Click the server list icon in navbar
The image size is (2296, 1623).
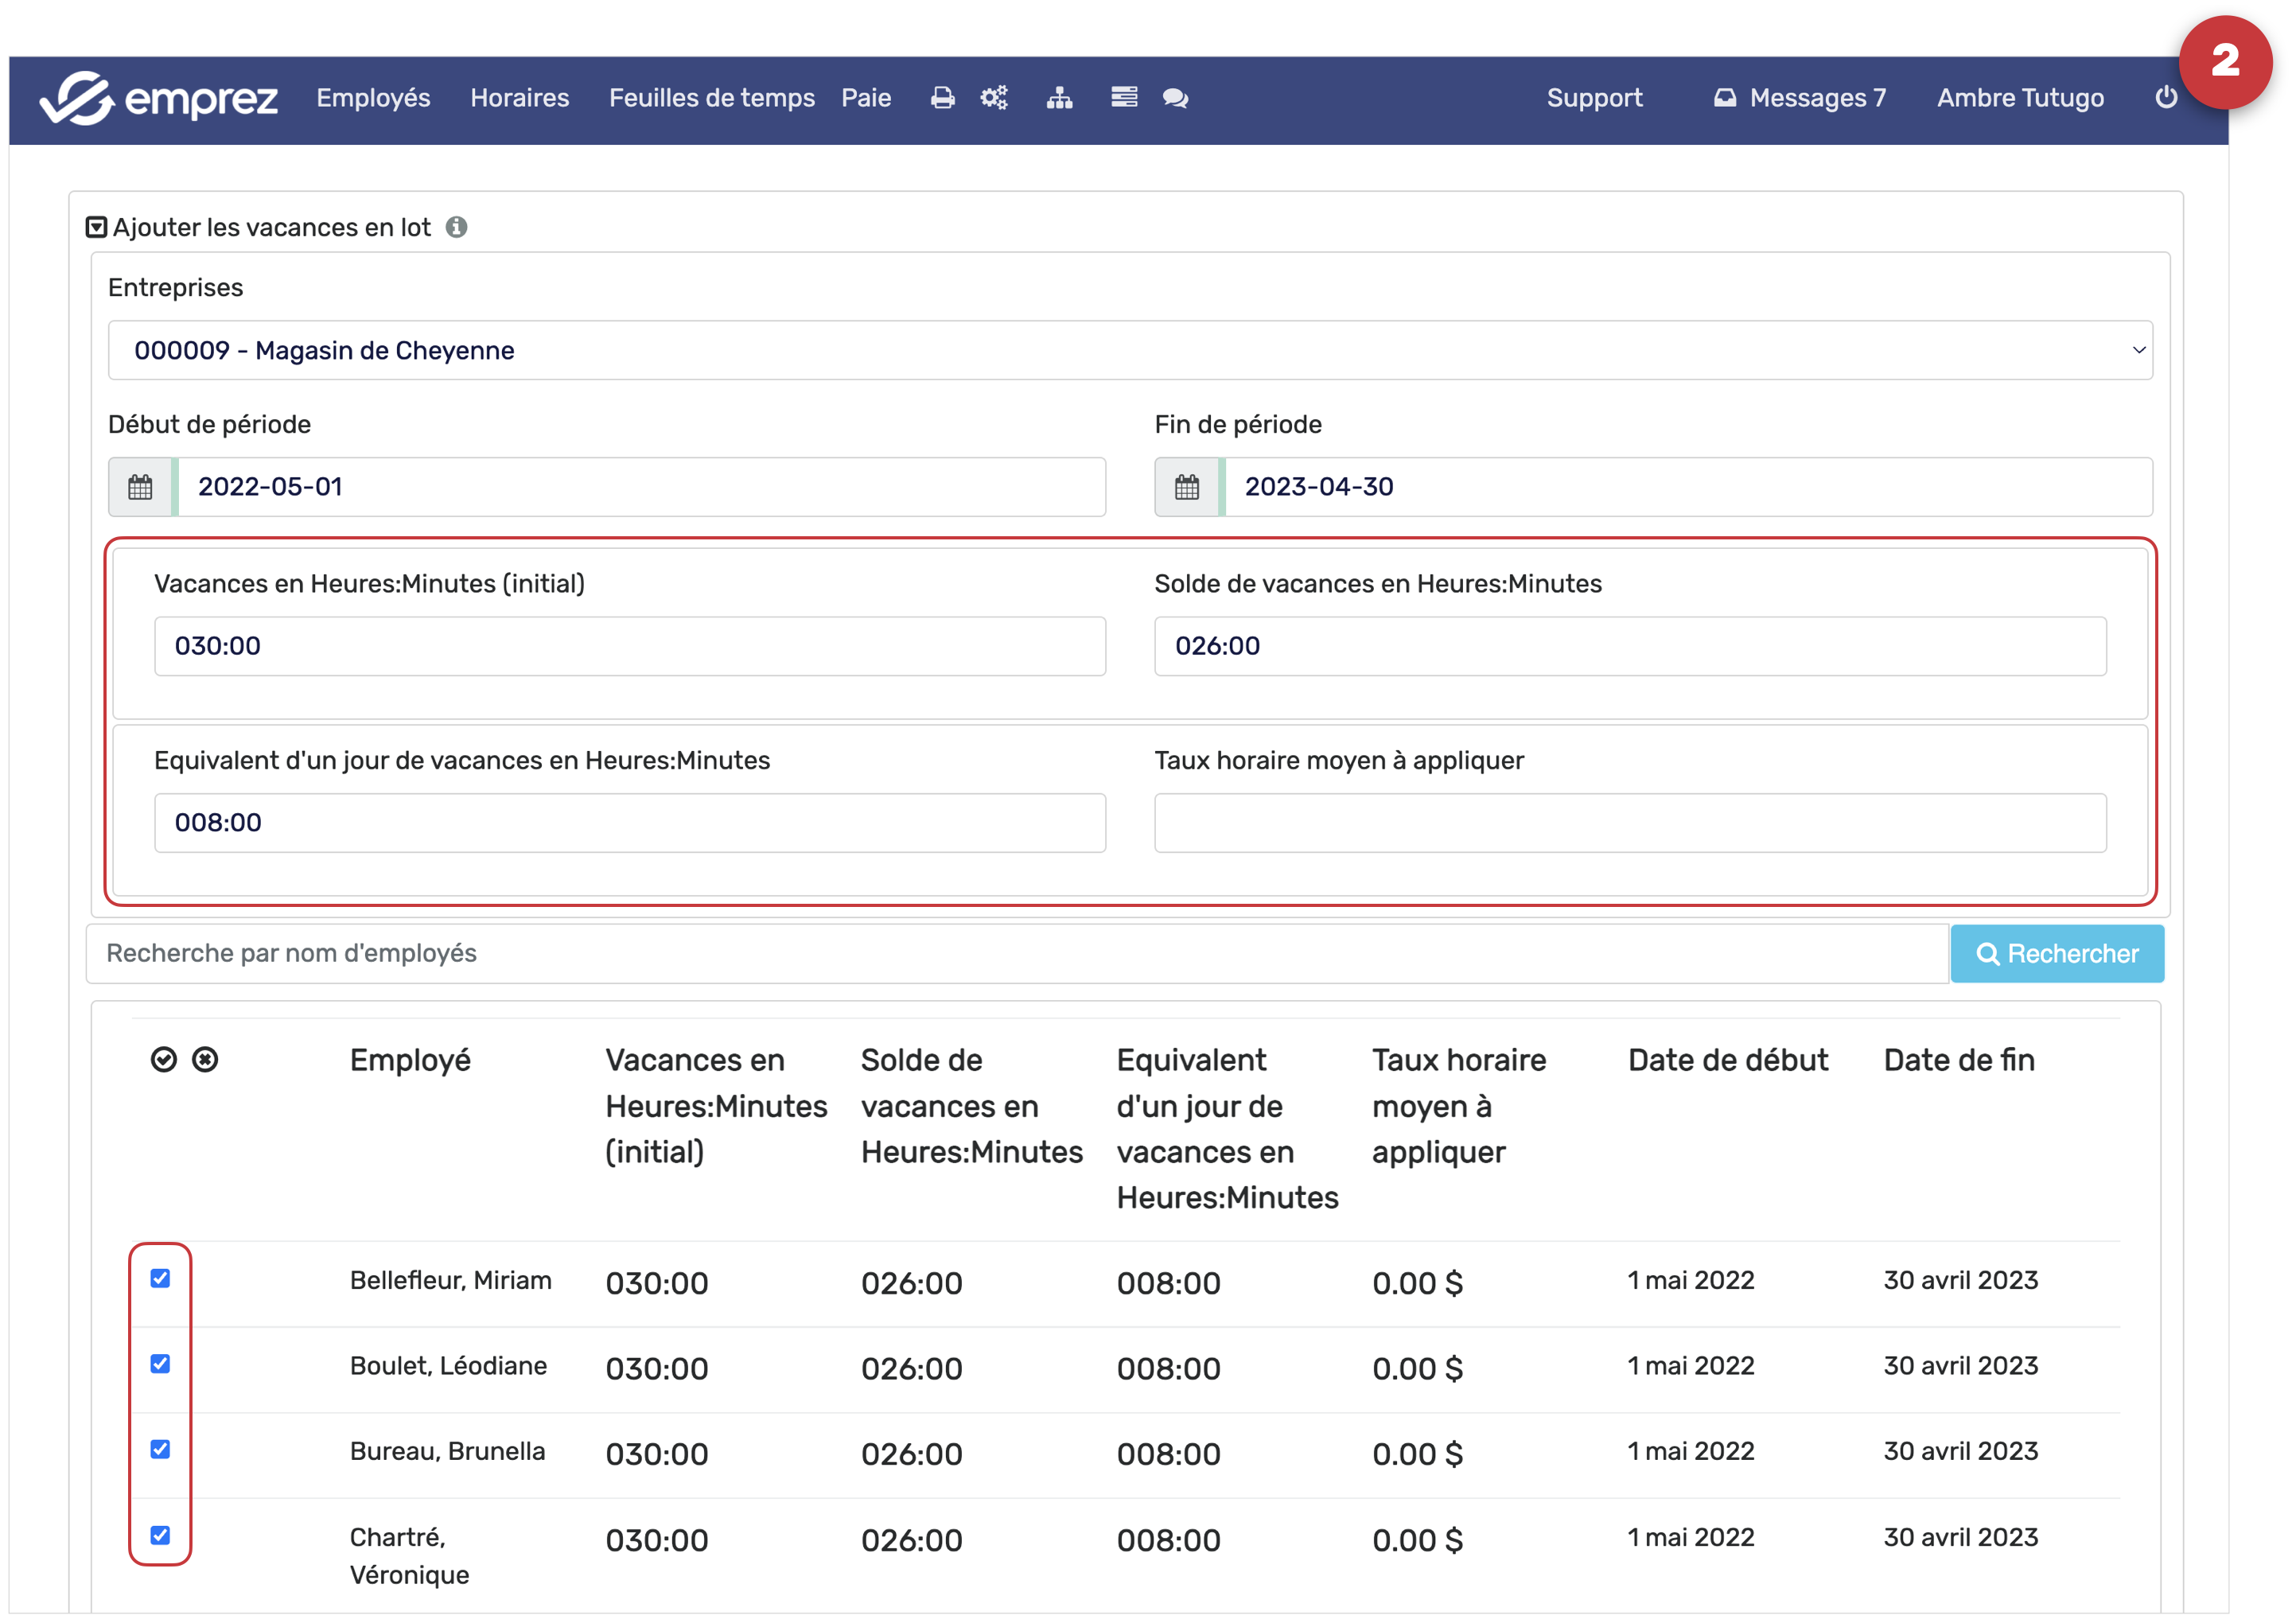pyautogui.click(x=1123, y=97)
